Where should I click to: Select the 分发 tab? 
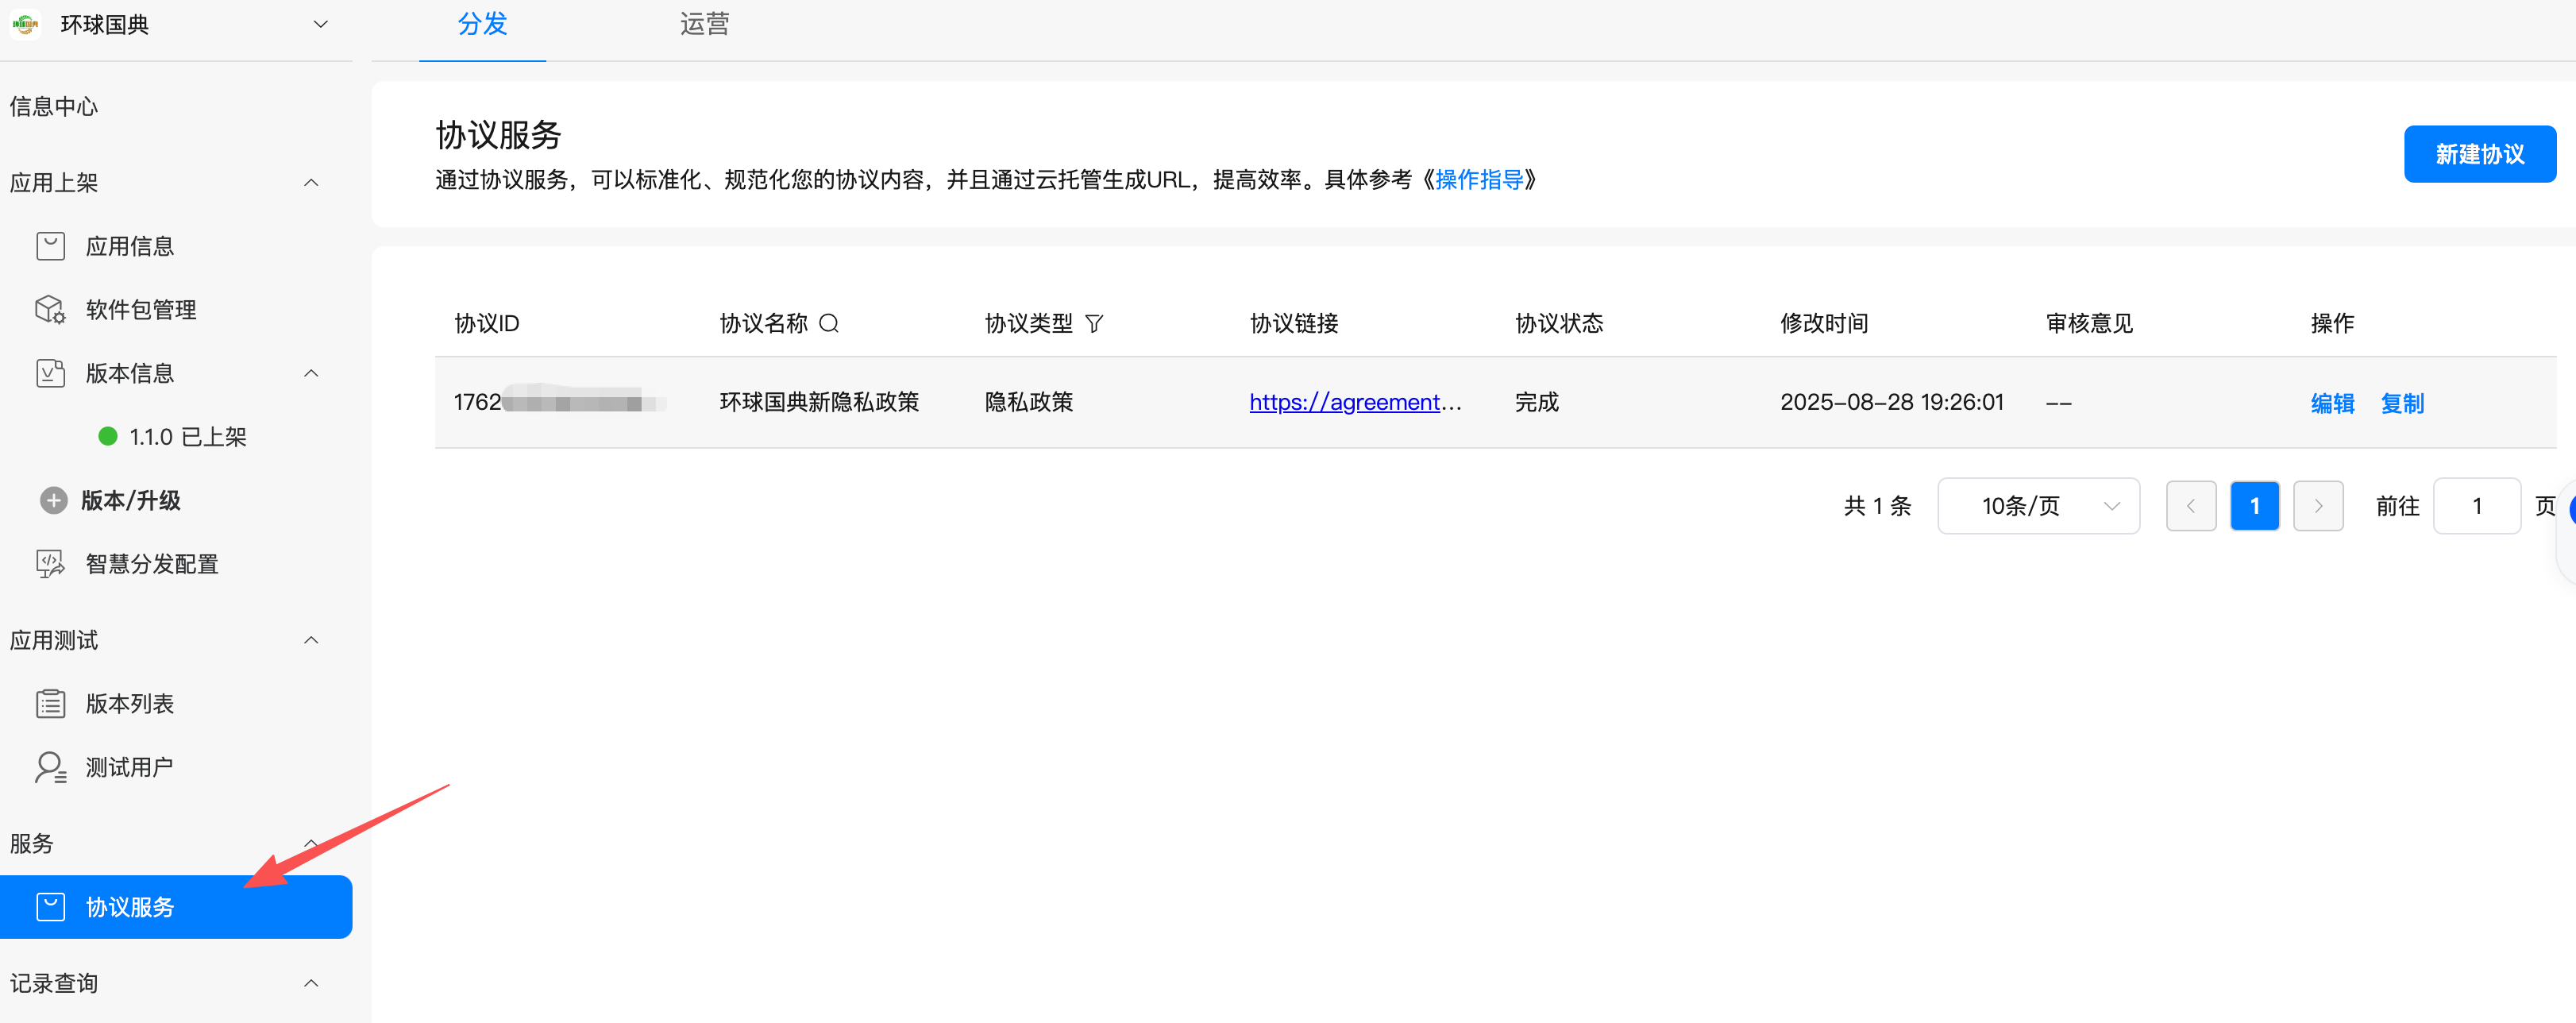(x=482, y=24)
